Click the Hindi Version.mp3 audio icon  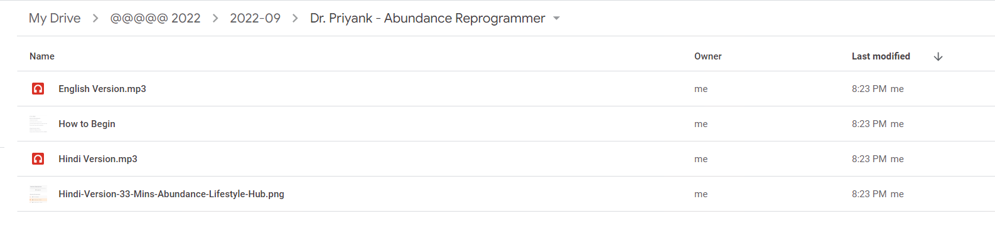click(38, 159)
